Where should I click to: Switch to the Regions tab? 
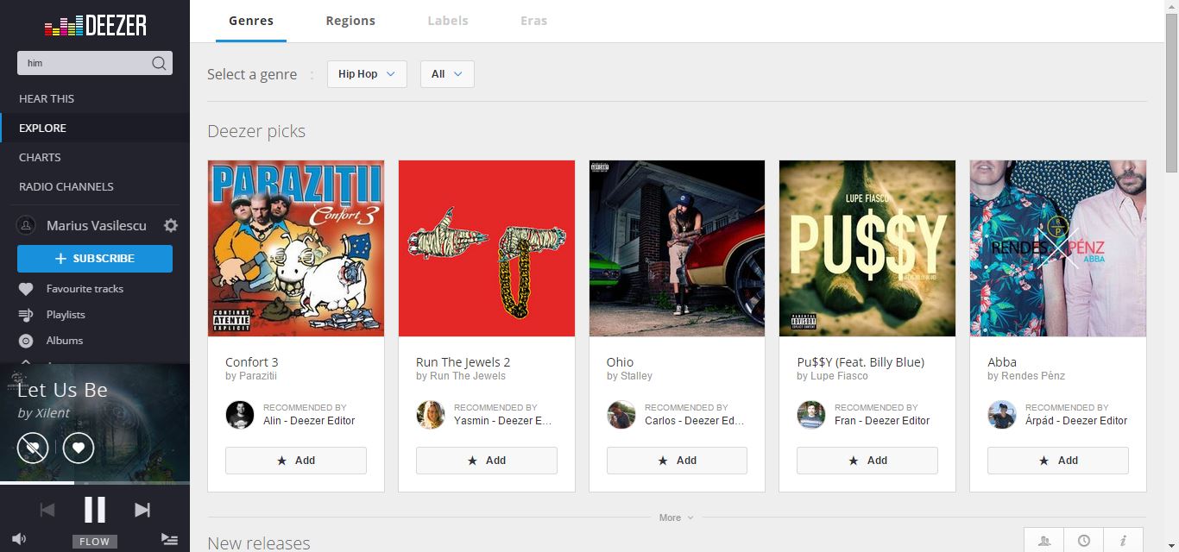point(350,21)
